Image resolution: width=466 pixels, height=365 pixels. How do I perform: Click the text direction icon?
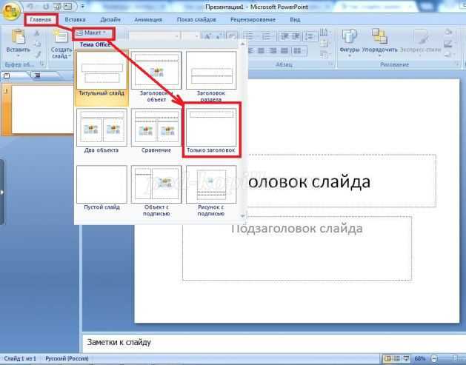click(x=324, y=32)
